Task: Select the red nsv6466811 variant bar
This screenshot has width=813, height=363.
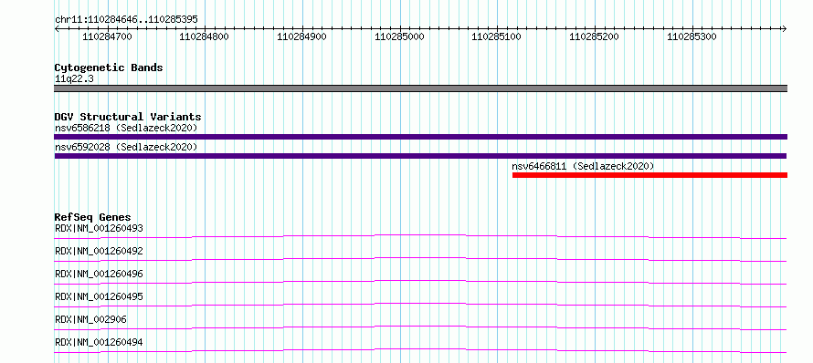Action: pyautogui.click(x=649, y=175)
